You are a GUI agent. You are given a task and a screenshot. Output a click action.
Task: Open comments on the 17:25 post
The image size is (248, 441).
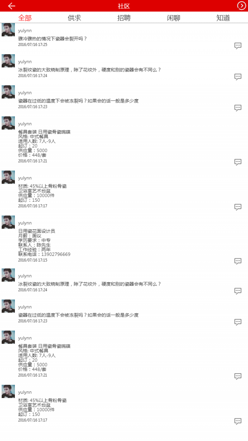click(238, 46)
